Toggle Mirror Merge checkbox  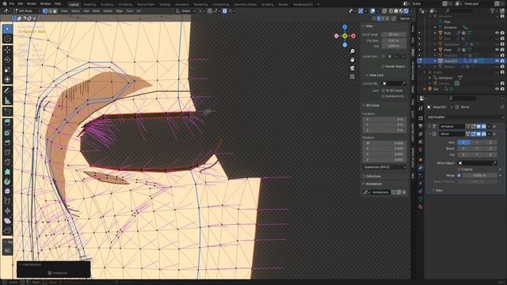(x=459, y=175)
